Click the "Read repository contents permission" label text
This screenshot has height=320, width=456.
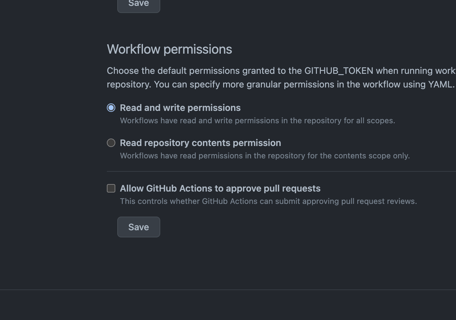pos(200,143)
